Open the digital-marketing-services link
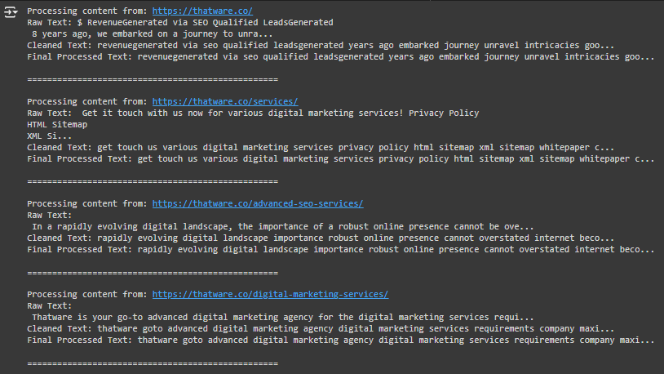Screen dimensions: 664x374 (x=270, y=295)
